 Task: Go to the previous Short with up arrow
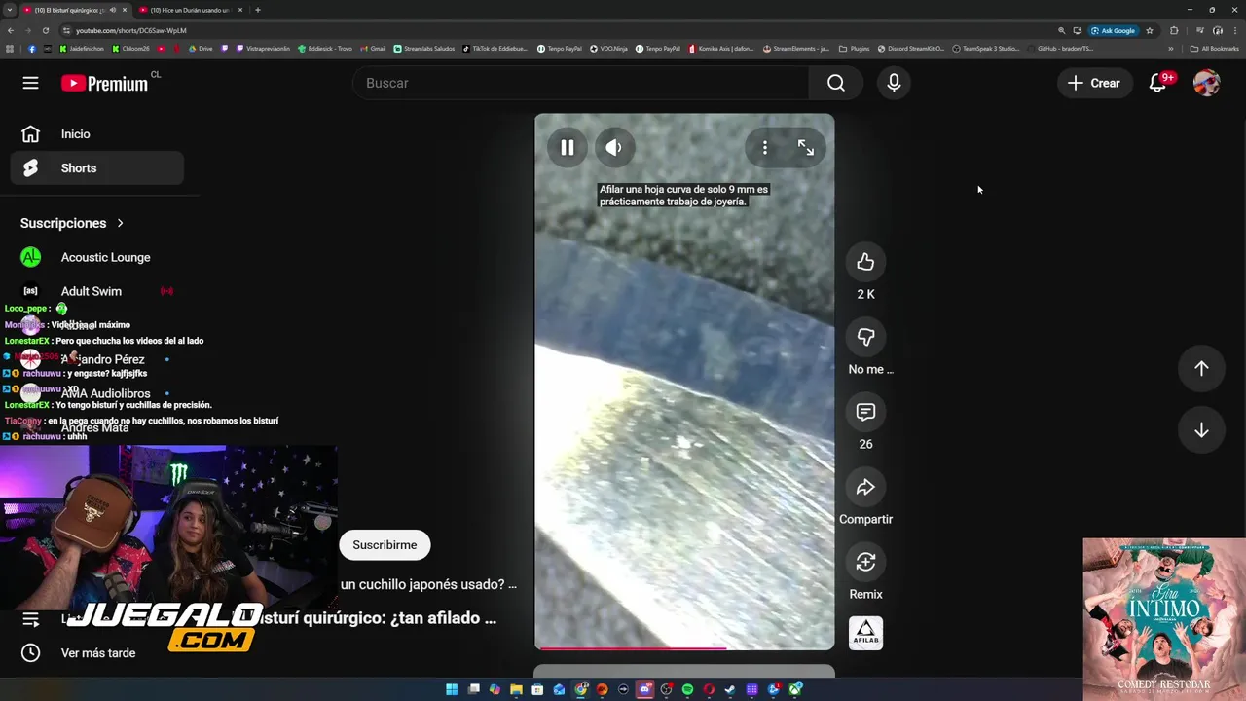pos(1201,368)
